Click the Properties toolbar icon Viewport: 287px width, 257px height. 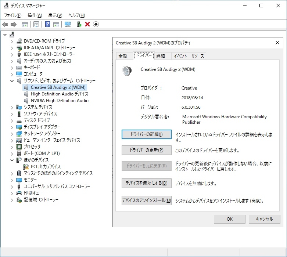point(36,24)
